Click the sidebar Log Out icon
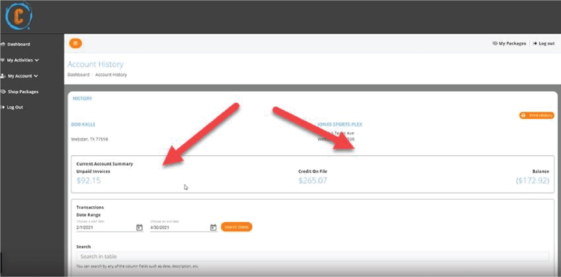Viewport: 561px width, 277px height. tap(3, 107)
